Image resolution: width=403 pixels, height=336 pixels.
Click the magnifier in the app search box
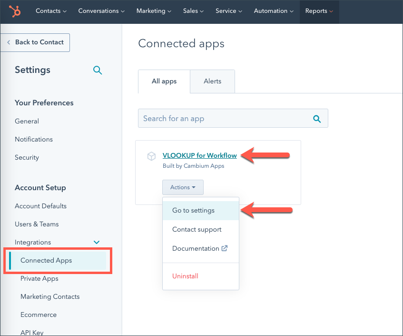pyautogui.click(x=317, y=119)
